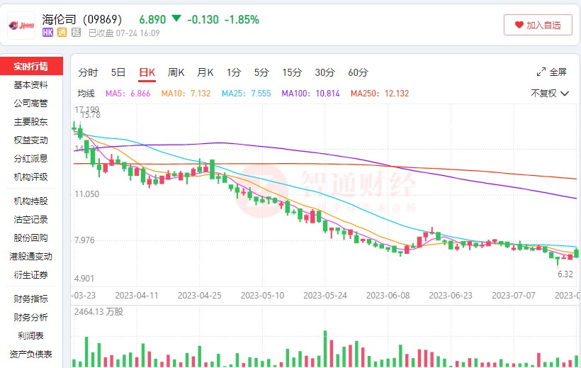Click the orange 通 stock connect badge
The height and width of the screenshot is (368, 581).
(x=62, y=33)
